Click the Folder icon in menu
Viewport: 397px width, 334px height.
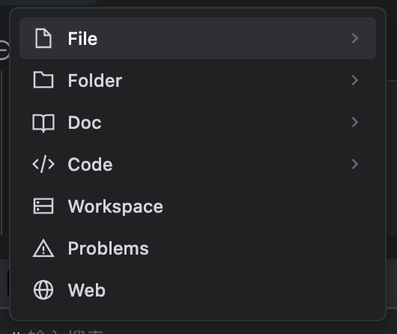[43, 80]
